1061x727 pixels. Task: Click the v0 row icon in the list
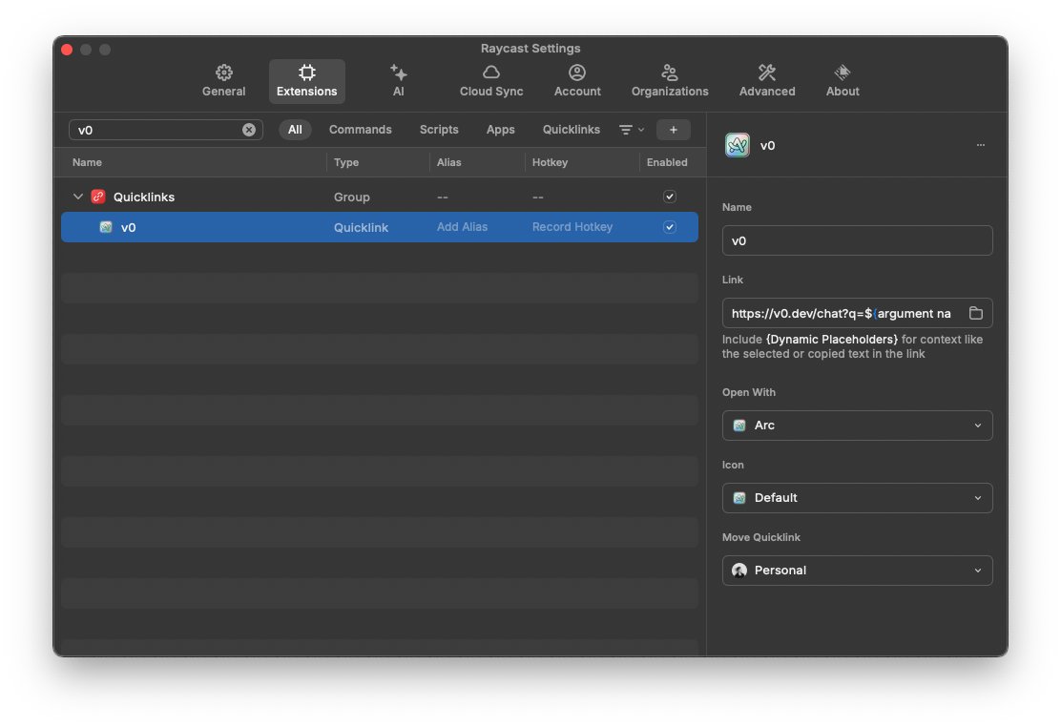click(x=106, y=227)
